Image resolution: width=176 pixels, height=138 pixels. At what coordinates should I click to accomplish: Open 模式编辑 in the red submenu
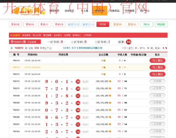click(x=47, y=35)
